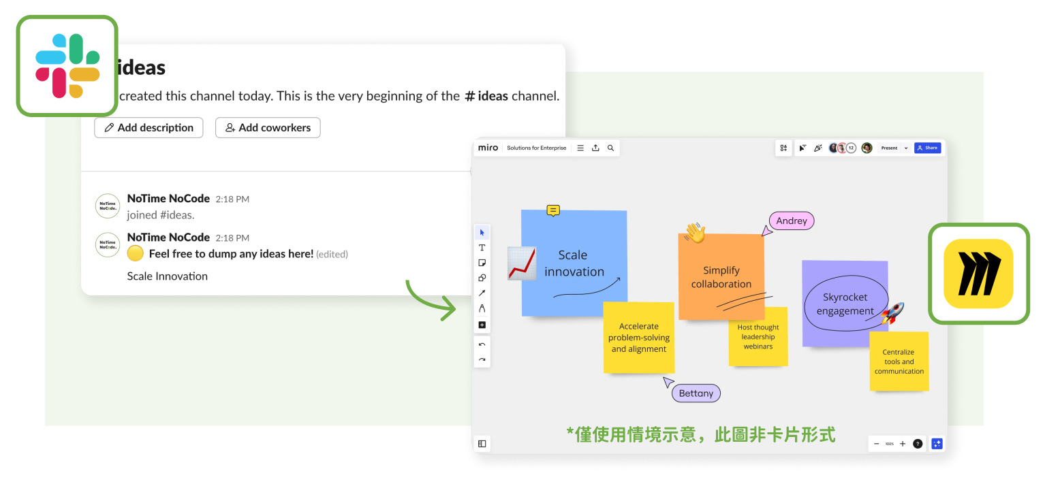The image size is (1045, 486).
Task: Select the Shapes tool in Miro toolbar
Action: coord(482,278)
